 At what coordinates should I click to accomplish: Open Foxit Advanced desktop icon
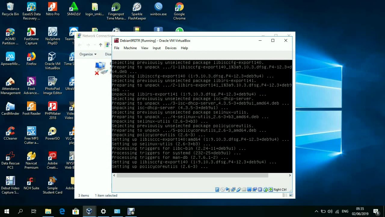click(x=31, y=86)
